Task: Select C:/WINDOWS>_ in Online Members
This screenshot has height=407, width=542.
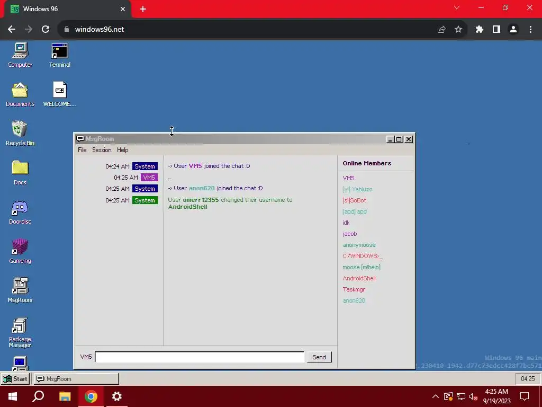Action: pyautogui.click(x=362, y=256)
